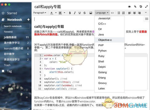Viewport: 150px width, 110px height.
Task: Expand the editor to fullscreen
Action: tap(146, 6)
